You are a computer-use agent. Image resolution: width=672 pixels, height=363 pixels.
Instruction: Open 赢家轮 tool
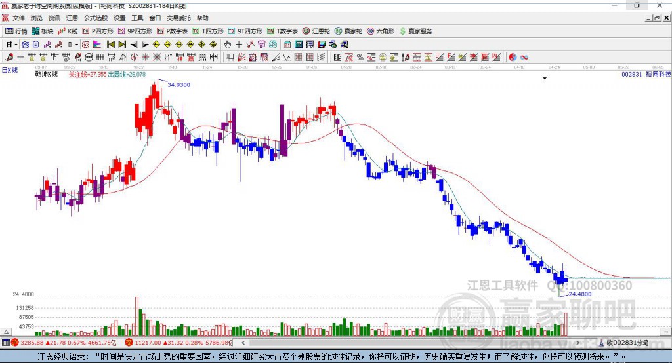348,31
